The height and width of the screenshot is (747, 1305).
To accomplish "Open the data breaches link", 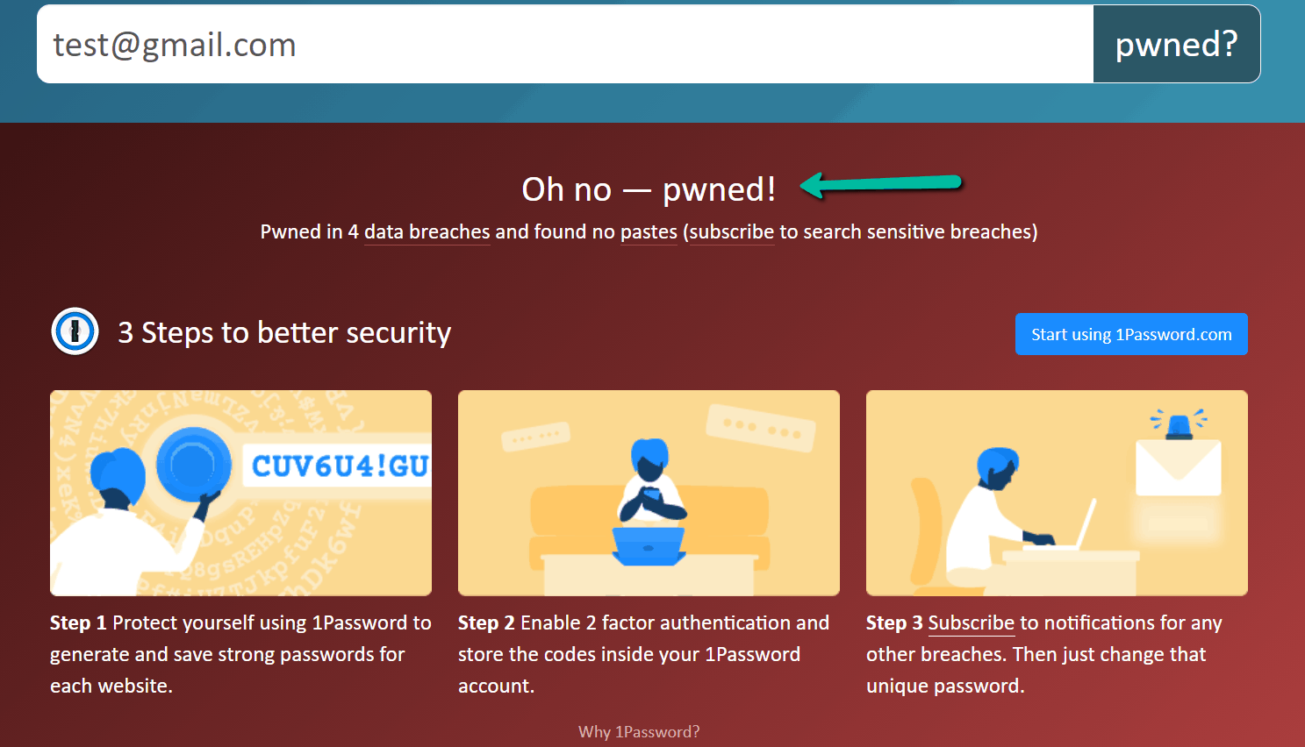I will pos(427,231).
